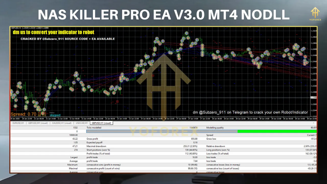Select 'consecutive losses (loss in money)' label
The image size is (327, 184).
coord(223,165)
